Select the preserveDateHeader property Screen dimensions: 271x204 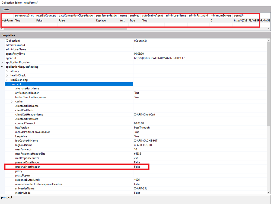pyautogui.click(x=27, y=162)
